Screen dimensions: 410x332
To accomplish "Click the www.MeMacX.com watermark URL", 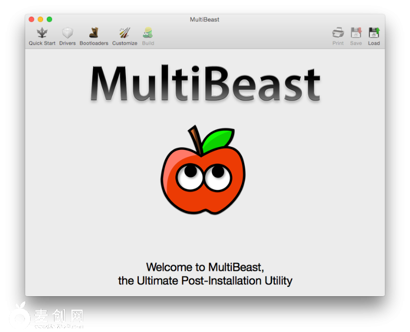I will pos(59,326).
